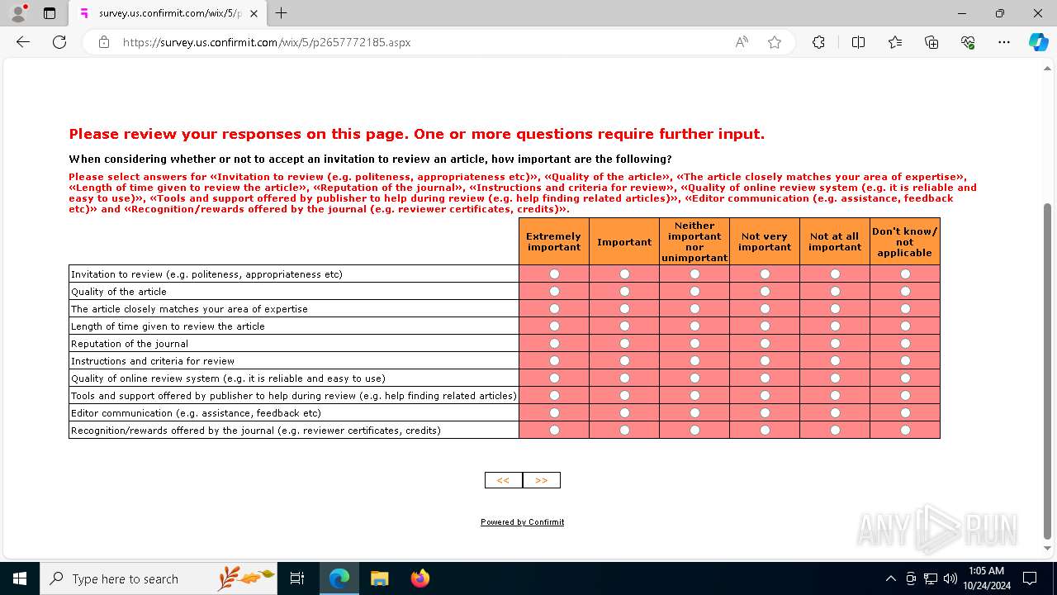
Task: Open File Explorer from taskbar
Action: click(379, 578)
